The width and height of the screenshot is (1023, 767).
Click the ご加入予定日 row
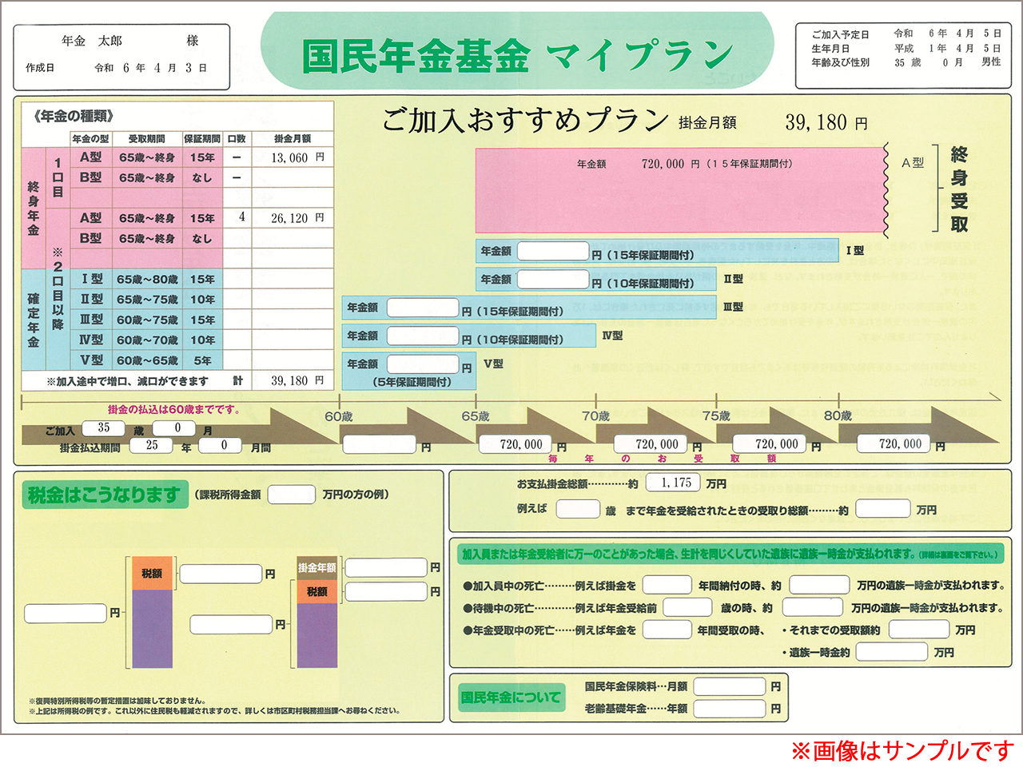(x=906, y=34)
